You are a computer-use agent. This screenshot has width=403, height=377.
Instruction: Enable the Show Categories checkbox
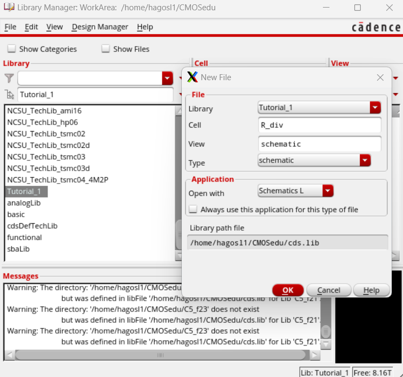[11, 49]
